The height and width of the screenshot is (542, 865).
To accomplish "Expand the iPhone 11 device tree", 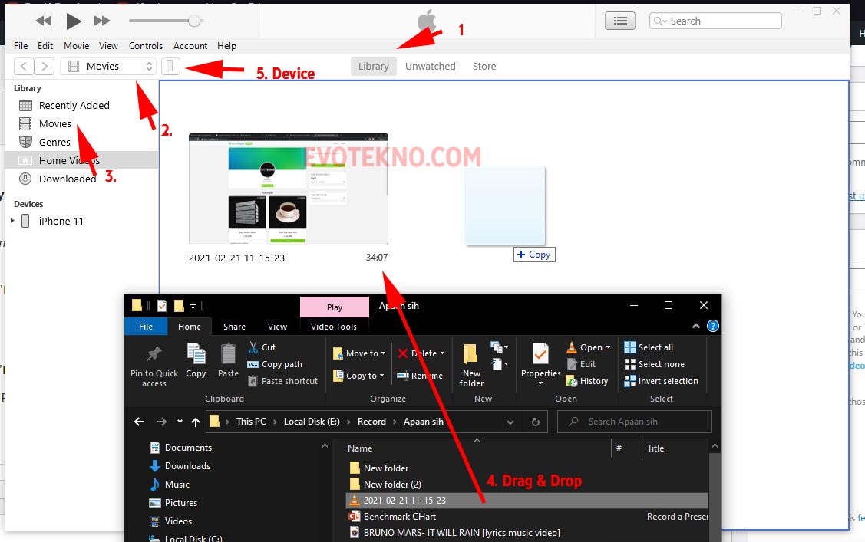I will 12,222.
